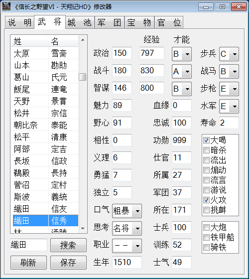Select 山本 勘助 in the officer list
The width and height of the screenshot is (249, 279).
(x=44, y=65)
